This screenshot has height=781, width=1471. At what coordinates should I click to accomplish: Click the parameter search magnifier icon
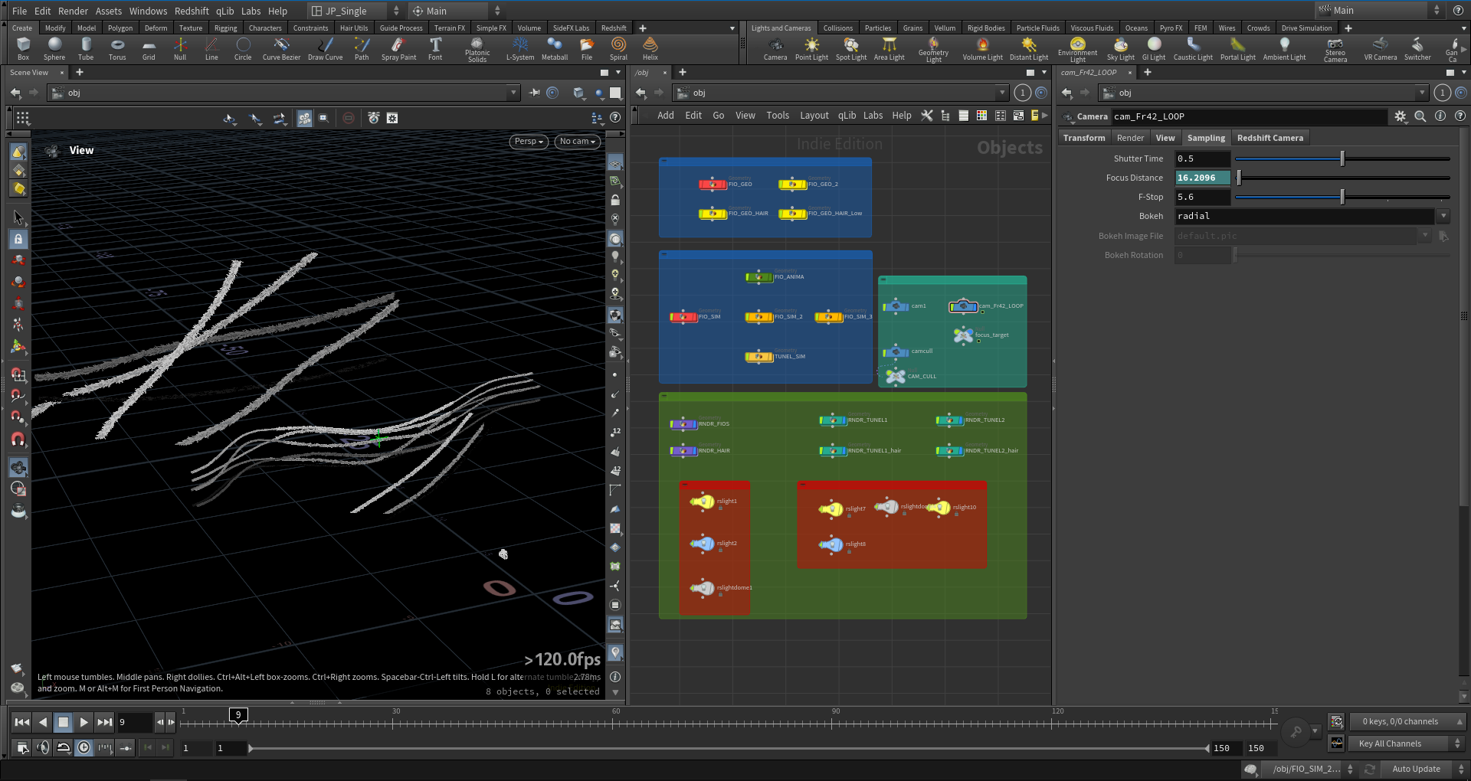pyautogui.click(x=1420, y=116)
